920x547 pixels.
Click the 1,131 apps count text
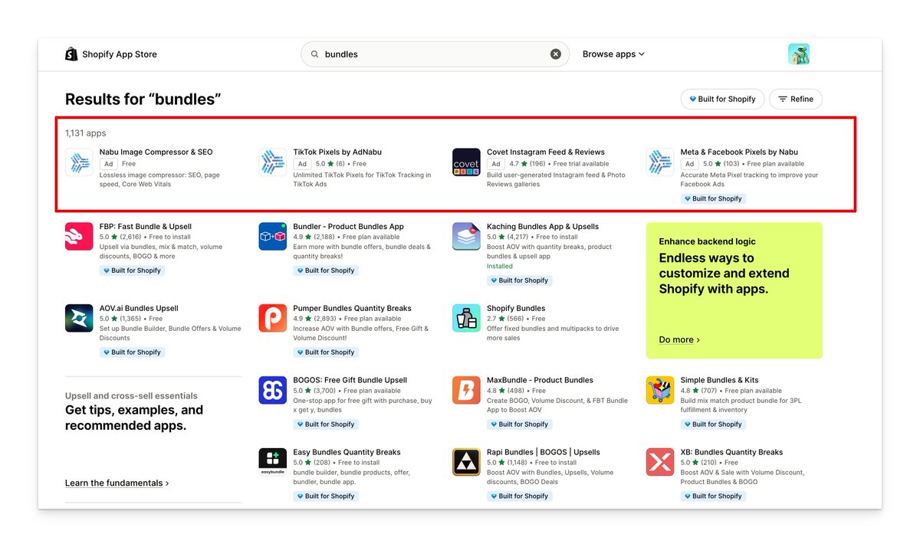pyautogui.click(x=86, y=133)
